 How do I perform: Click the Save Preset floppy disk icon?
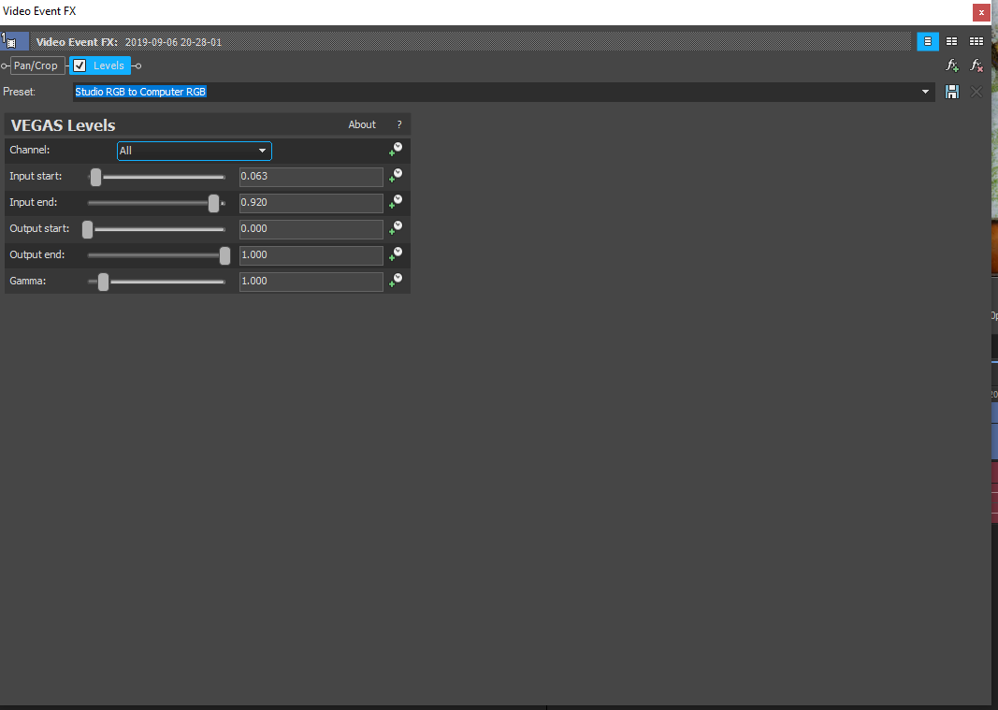951,92
